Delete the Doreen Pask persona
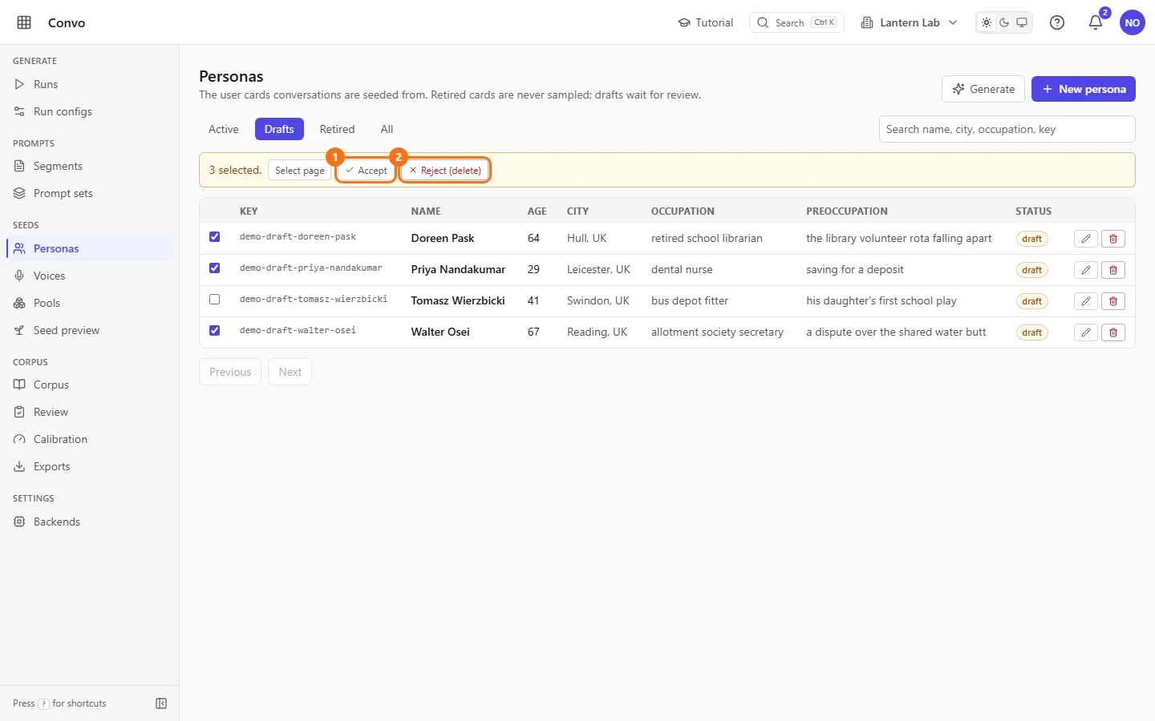Viewport: 1155px width, 721px height. (1113, 239)
